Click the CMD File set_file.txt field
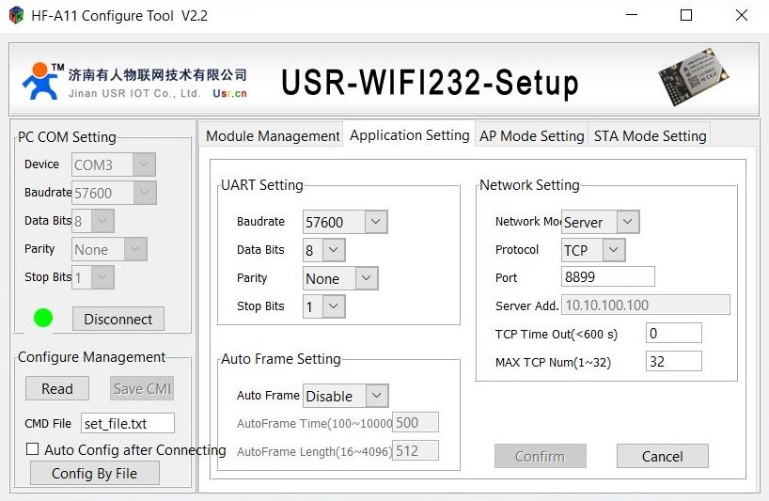The height and width of the screenshot is (501, 769). (x=128, y=423)
